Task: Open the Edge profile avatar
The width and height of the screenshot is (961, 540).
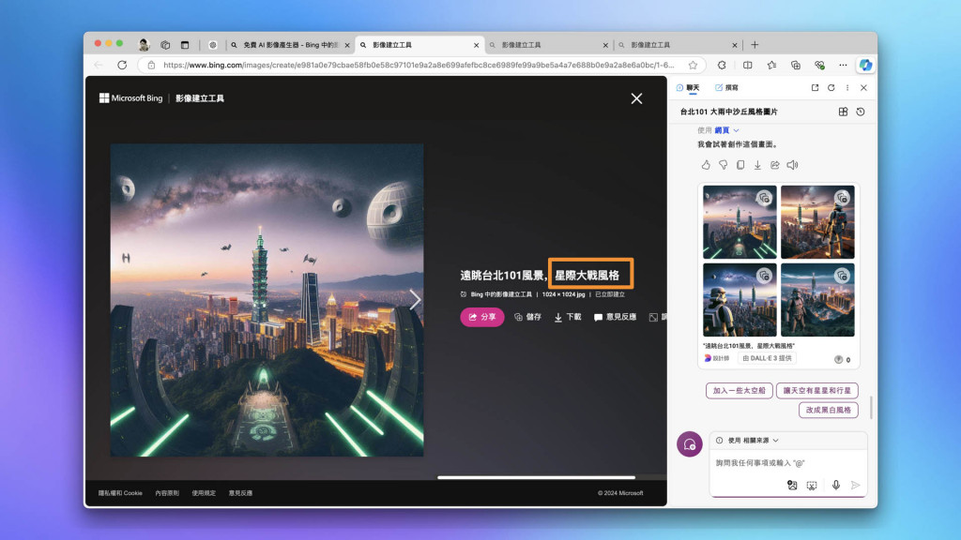Action: 144,45
